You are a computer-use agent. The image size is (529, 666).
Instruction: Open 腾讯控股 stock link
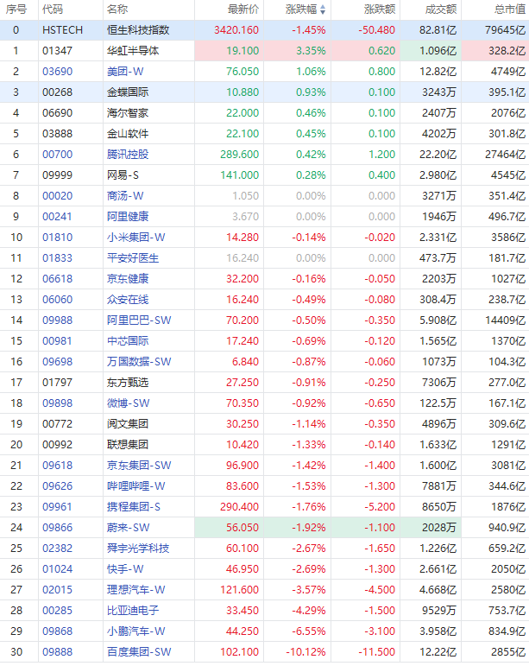pyautogui.click(x=128, y=154)
